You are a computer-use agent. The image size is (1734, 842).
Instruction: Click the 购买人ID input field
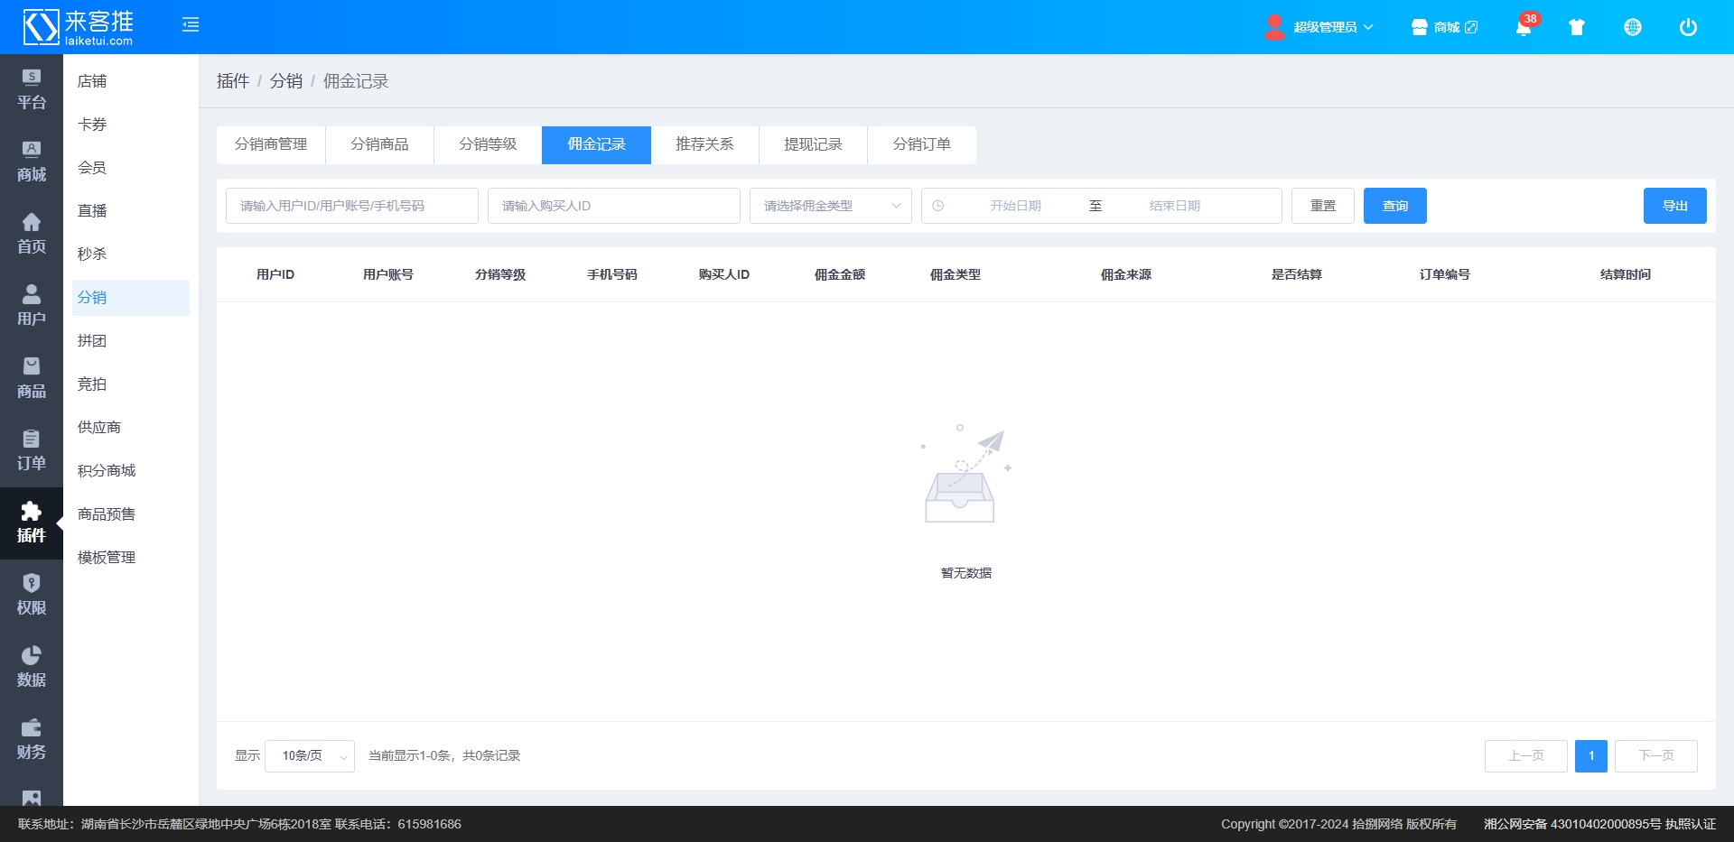pyautogui.click(x=613, y=206)
